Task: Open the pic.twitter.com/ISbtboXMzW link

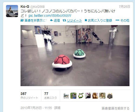Action: click(50, 16)
